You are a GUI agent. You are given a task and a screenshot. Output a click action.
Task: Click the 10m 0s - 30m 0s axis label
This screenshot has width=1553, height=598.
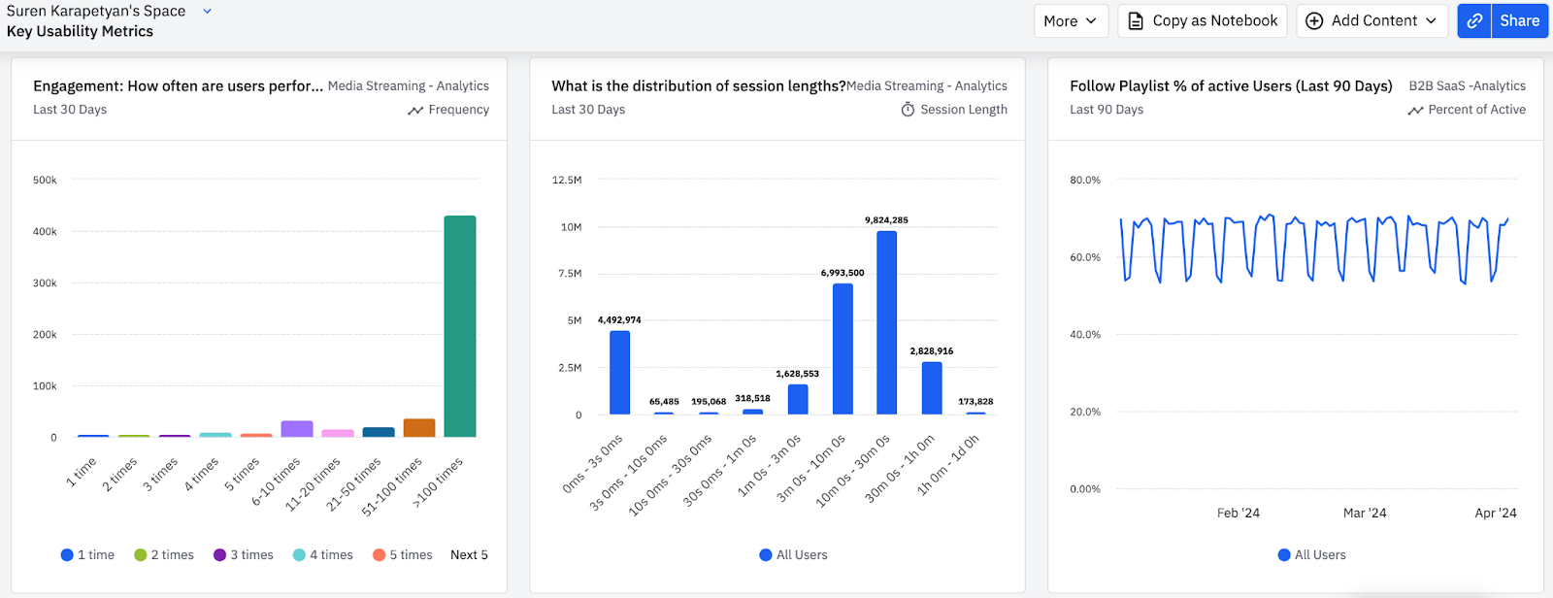point(852,471)
